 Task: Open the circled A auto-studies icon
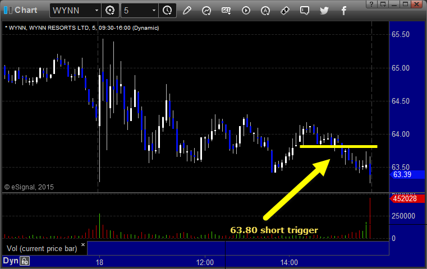click(265, 11)
